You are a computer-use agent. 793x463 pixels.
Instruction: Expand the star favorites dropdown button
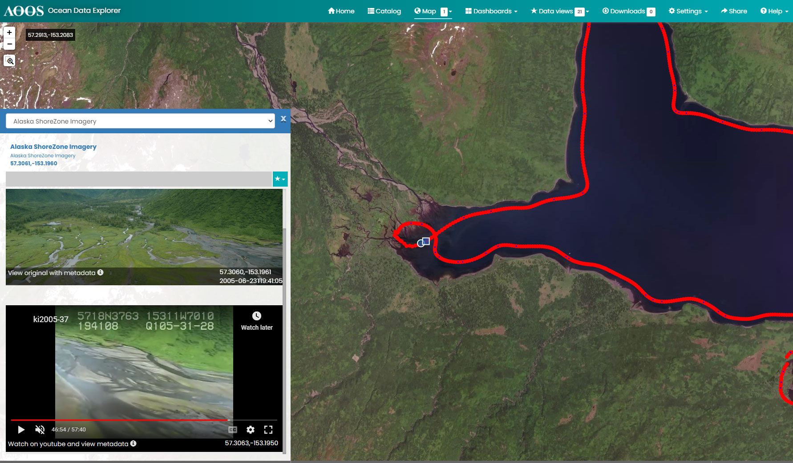point(280,179)
